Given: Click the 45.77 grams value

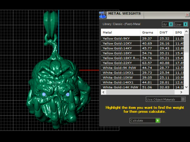Looking at the screenshot, I should click(147, 49).
